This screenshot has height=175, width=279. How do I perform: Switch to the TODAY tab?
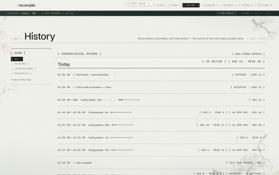174,5
